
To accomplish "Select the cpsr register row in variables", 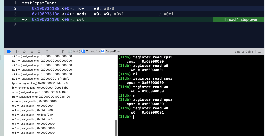I will pos(34,101).
